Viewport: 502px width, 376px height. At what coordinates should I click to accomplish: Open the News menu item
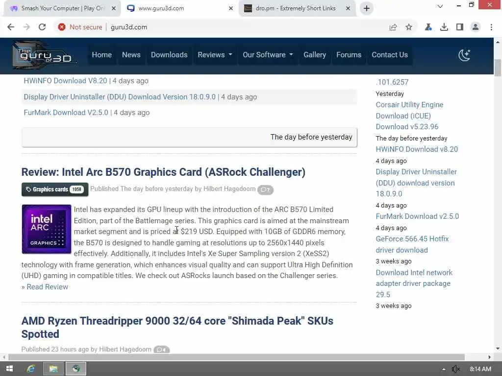[x=131, y=55]
